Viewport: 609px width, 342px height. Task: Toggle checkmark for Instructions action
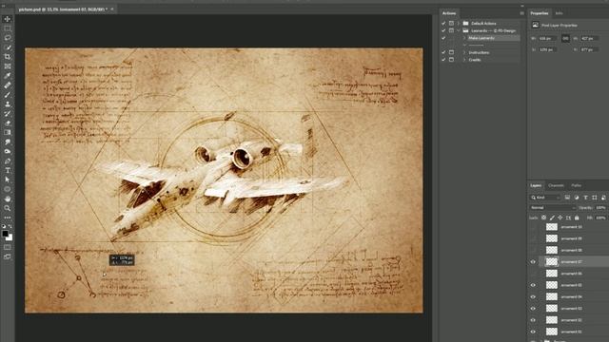443,52
